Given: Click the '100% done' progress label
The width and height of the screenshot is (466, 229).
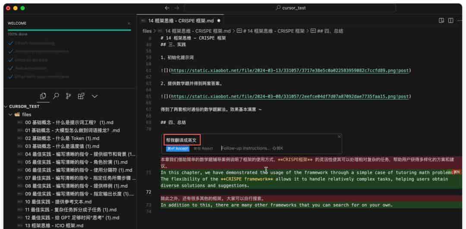Looking at the screenshot, I should point(18,34).
